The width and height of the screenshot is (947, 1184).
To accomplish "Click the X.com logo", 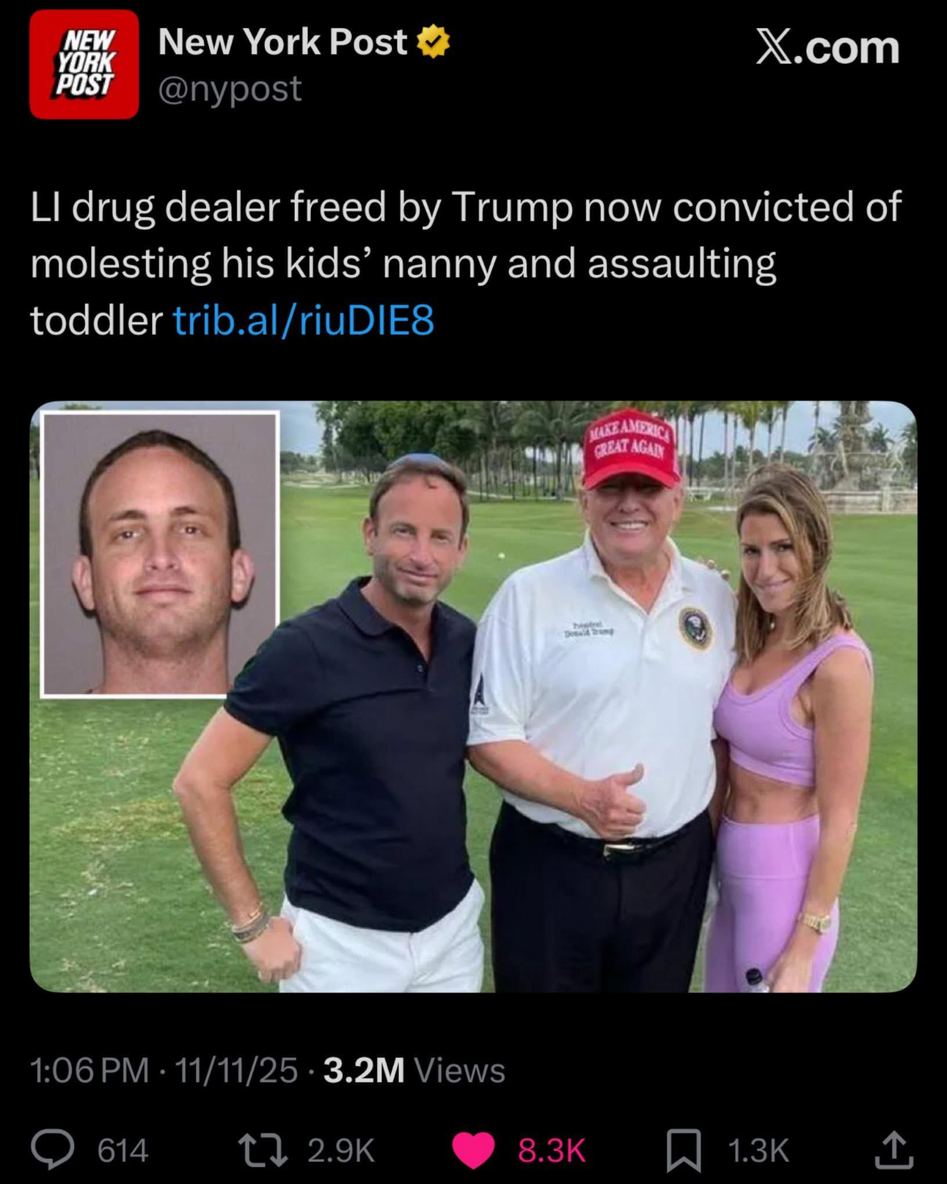I will 827,49.
